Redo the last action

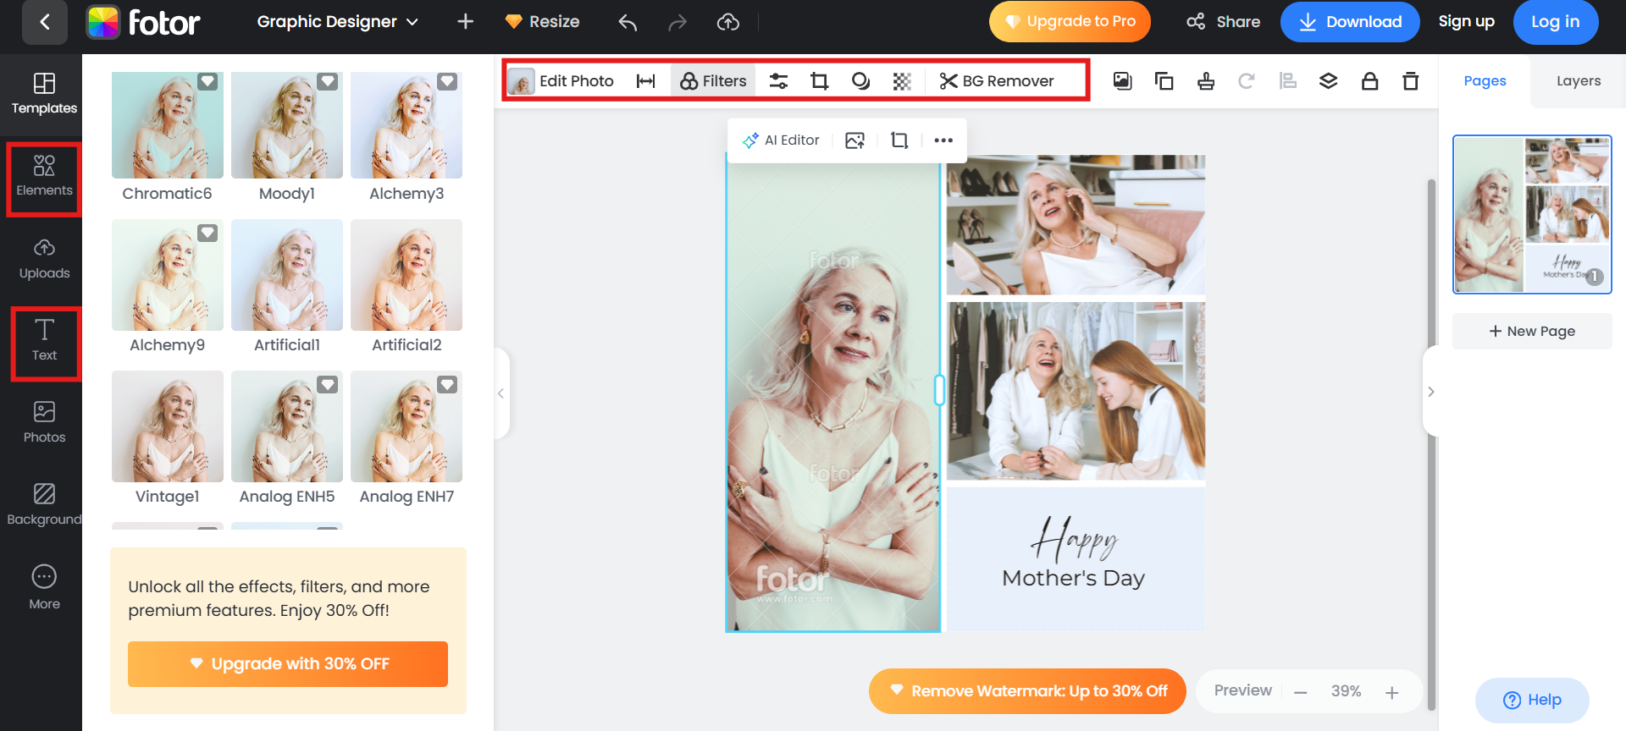[x=677, y=22]
